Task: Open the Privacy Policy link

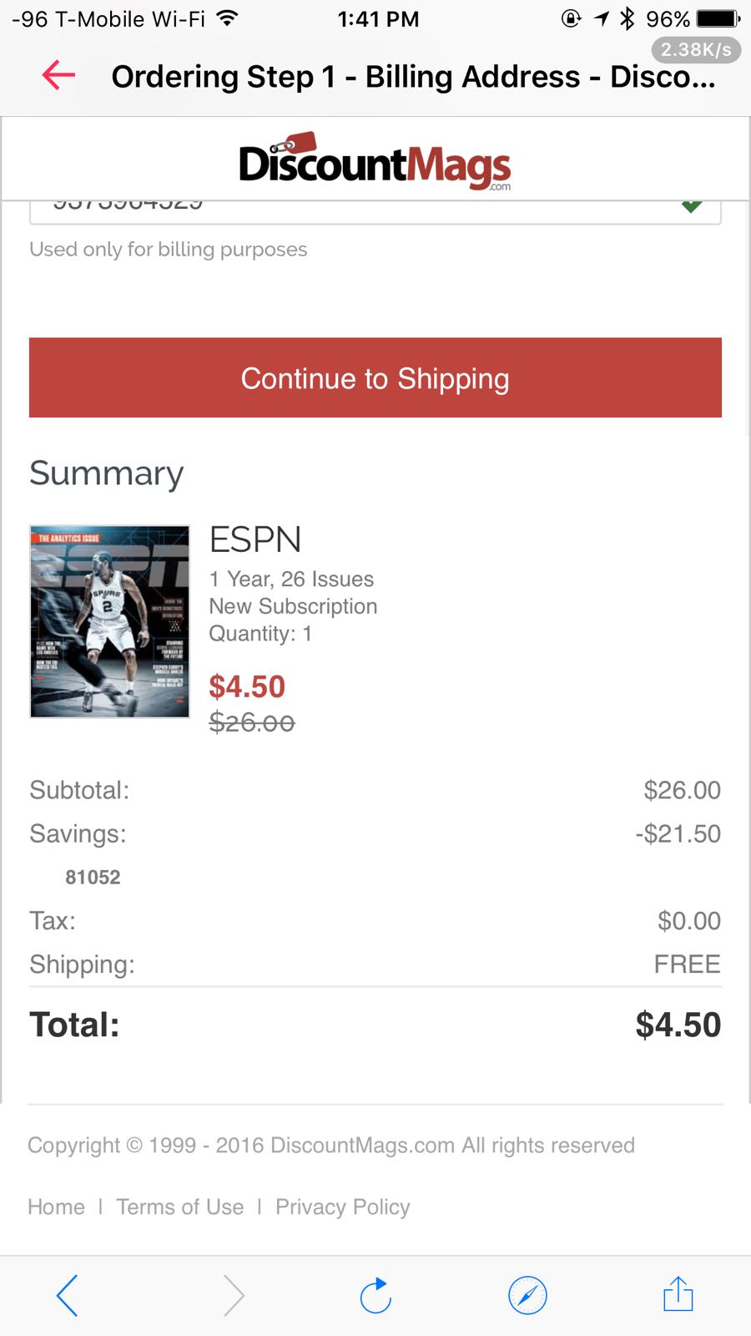Action: point(343,1207)
